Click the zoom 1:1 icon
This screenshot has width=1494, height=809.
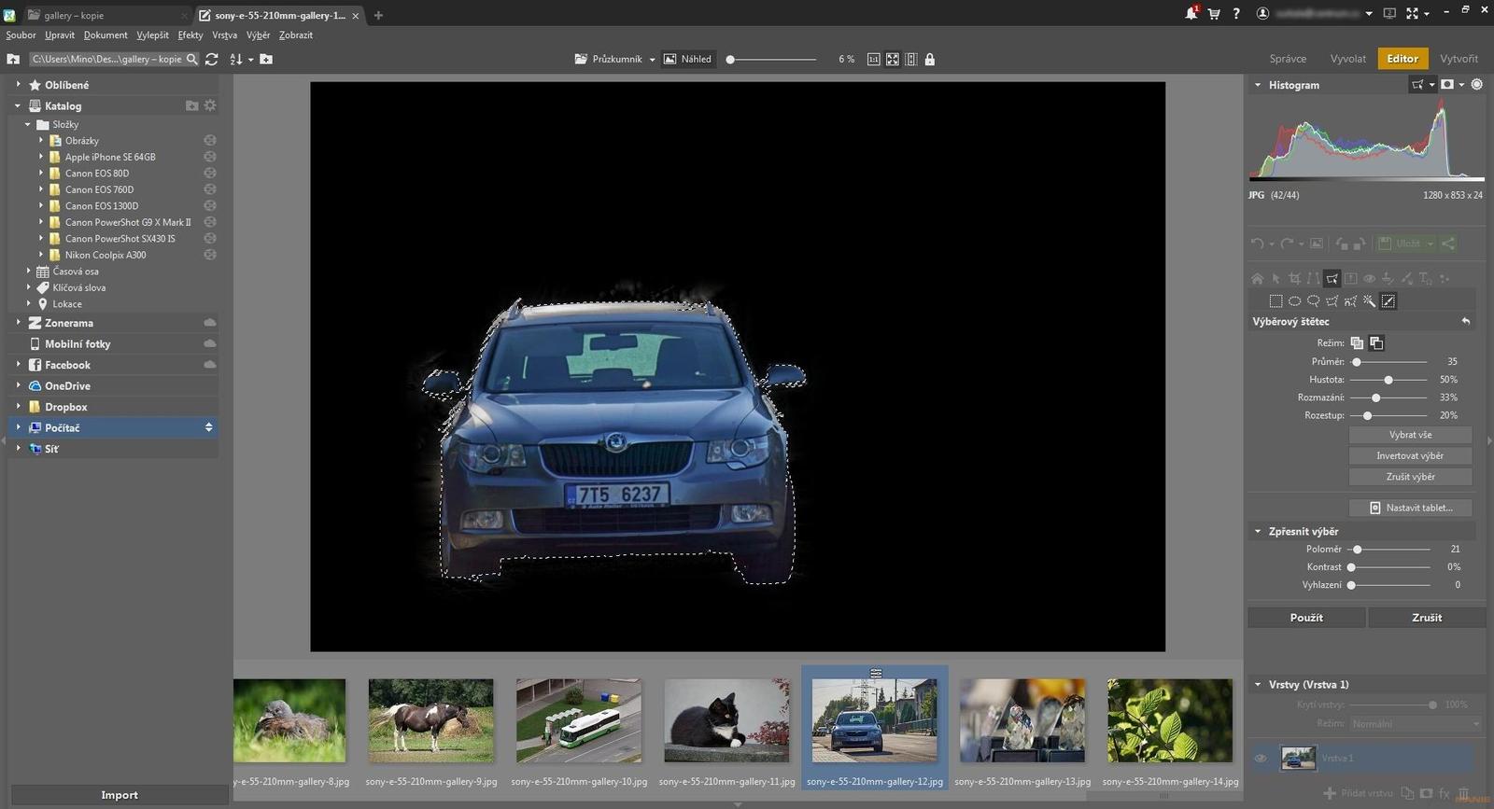[873, 59]
